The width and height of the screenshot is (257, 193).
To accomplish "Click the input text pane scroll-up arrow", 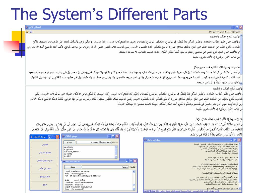I will (241, 36).
